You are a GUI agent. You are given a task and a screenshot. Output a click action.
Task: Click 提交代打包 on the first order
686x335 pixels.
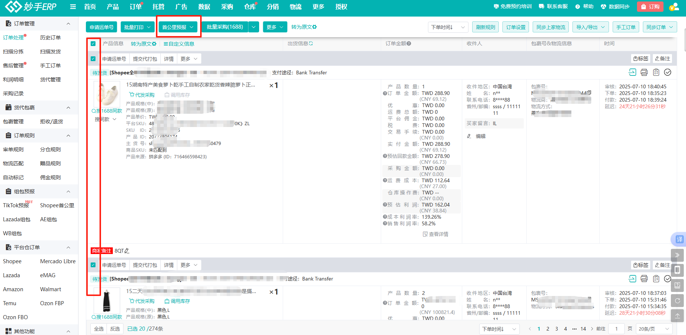point(145,59)
